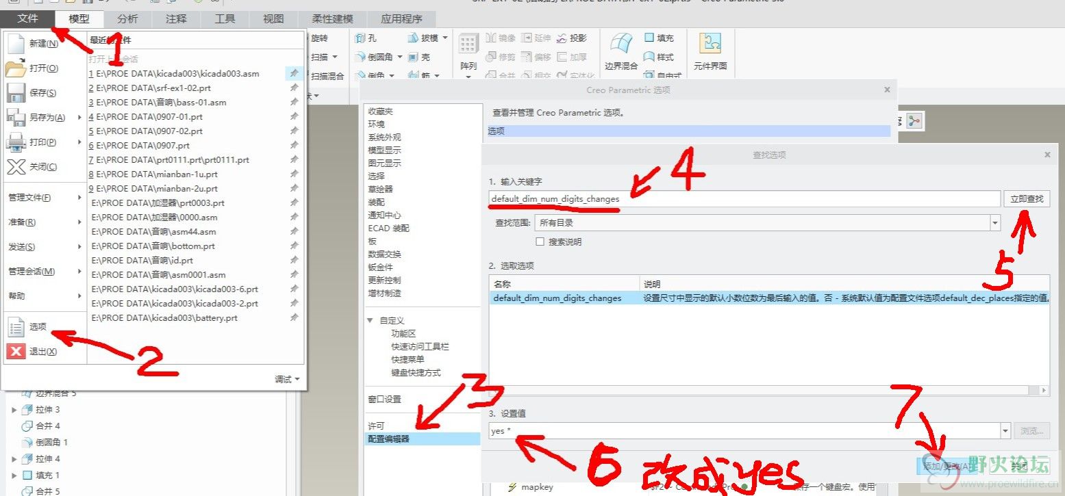Switch to the 视图 ribbon tab
Screen dimensions: 1065x496
(273, 18)
